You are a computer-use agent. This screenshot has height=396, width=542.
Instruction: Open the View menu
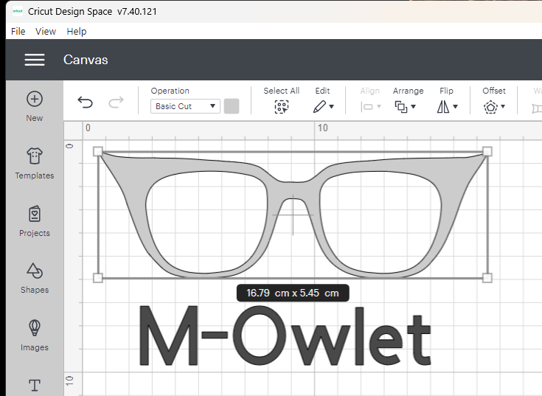[x=46, y=31]
